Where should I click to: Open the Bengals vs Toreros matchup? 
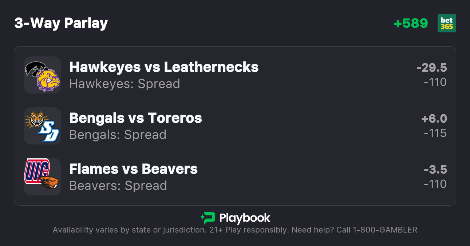click(135, 118)
